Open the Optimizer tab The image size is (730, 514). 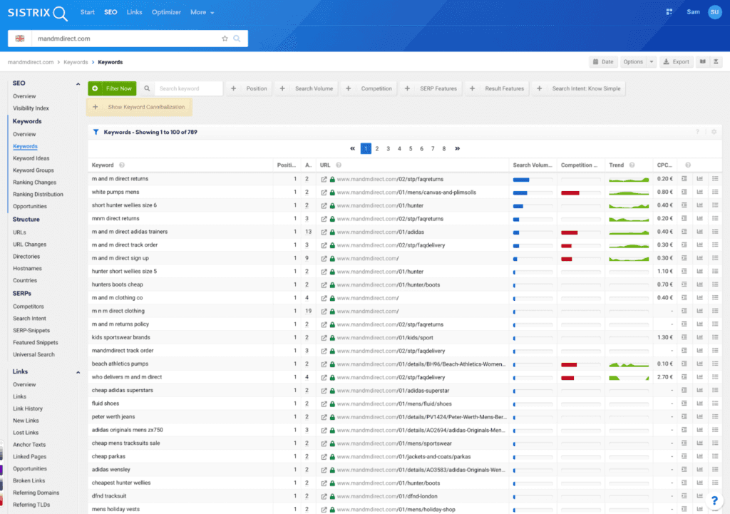coord(166,13)
